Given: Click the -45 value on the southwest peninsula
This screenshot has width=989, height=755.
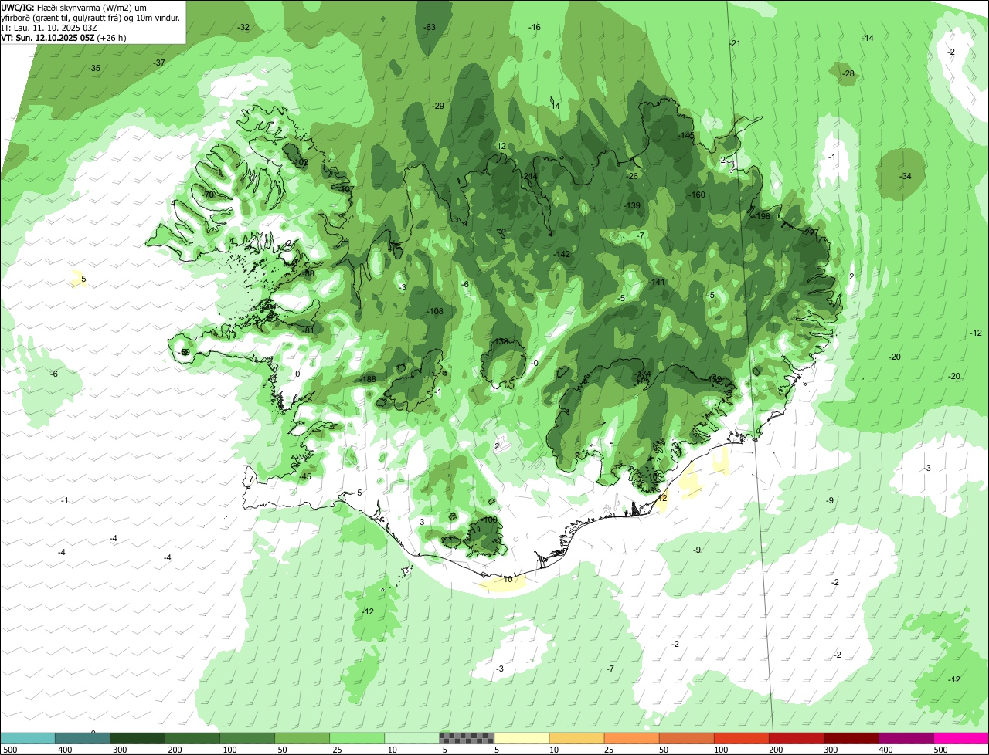Looking at the screenshot, I should click(x=305, y=476).
